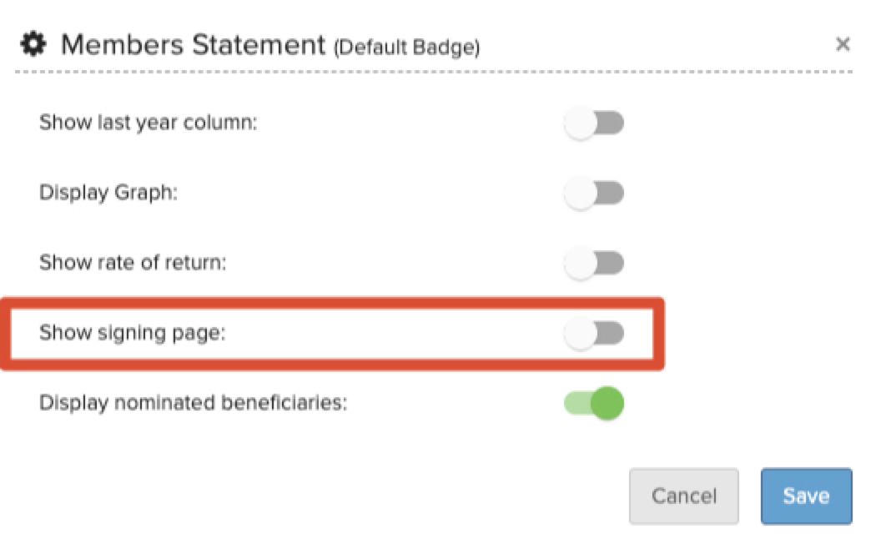Screen dimensions: 891x549
Task: Toggle Show rate of return on
Action: 594,264
